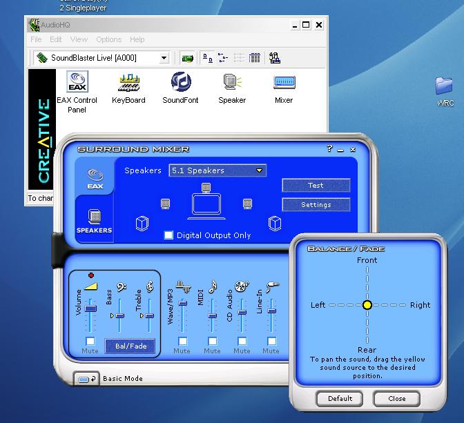Switch AudioHQ to large icons view

tap(207, 58)
